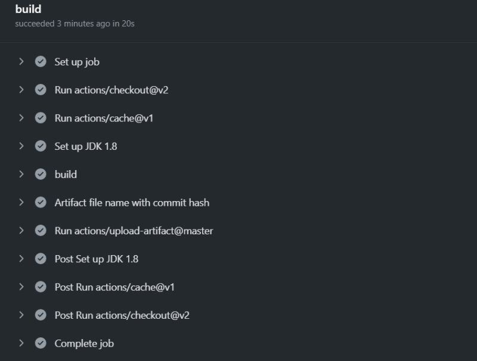Click the success icon next to Set up JDK 1.8
This screenshot has width=477, height=361.
(x=40, y=146)
